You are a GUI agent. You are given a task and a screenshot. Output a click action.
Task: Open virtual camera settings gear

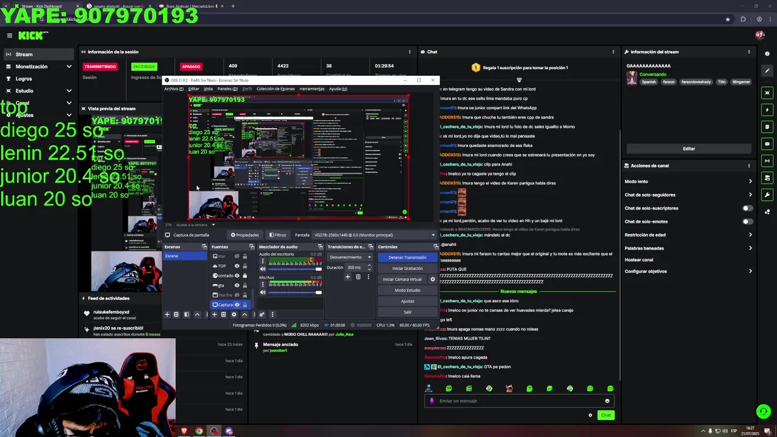[x=433, y=279]
